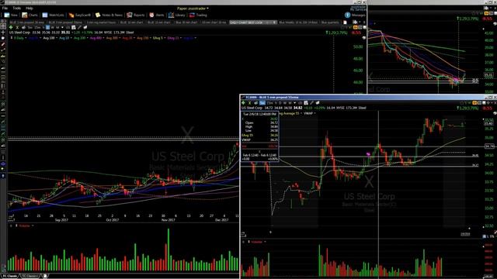
Task: Select the 5m timeframe in main chart
Action: 30,28
